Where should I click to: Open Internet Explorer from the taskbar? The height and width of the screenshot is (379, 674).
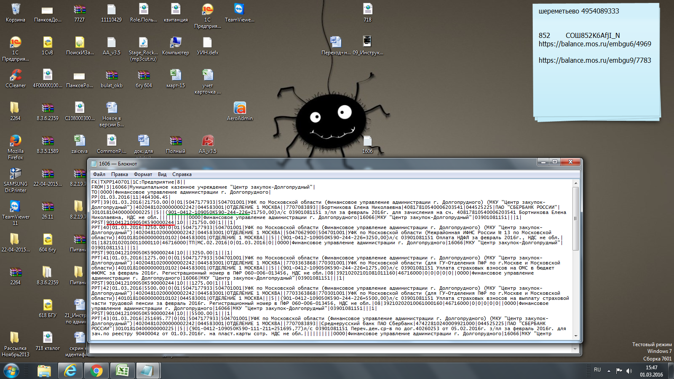[x=70, y=371]
